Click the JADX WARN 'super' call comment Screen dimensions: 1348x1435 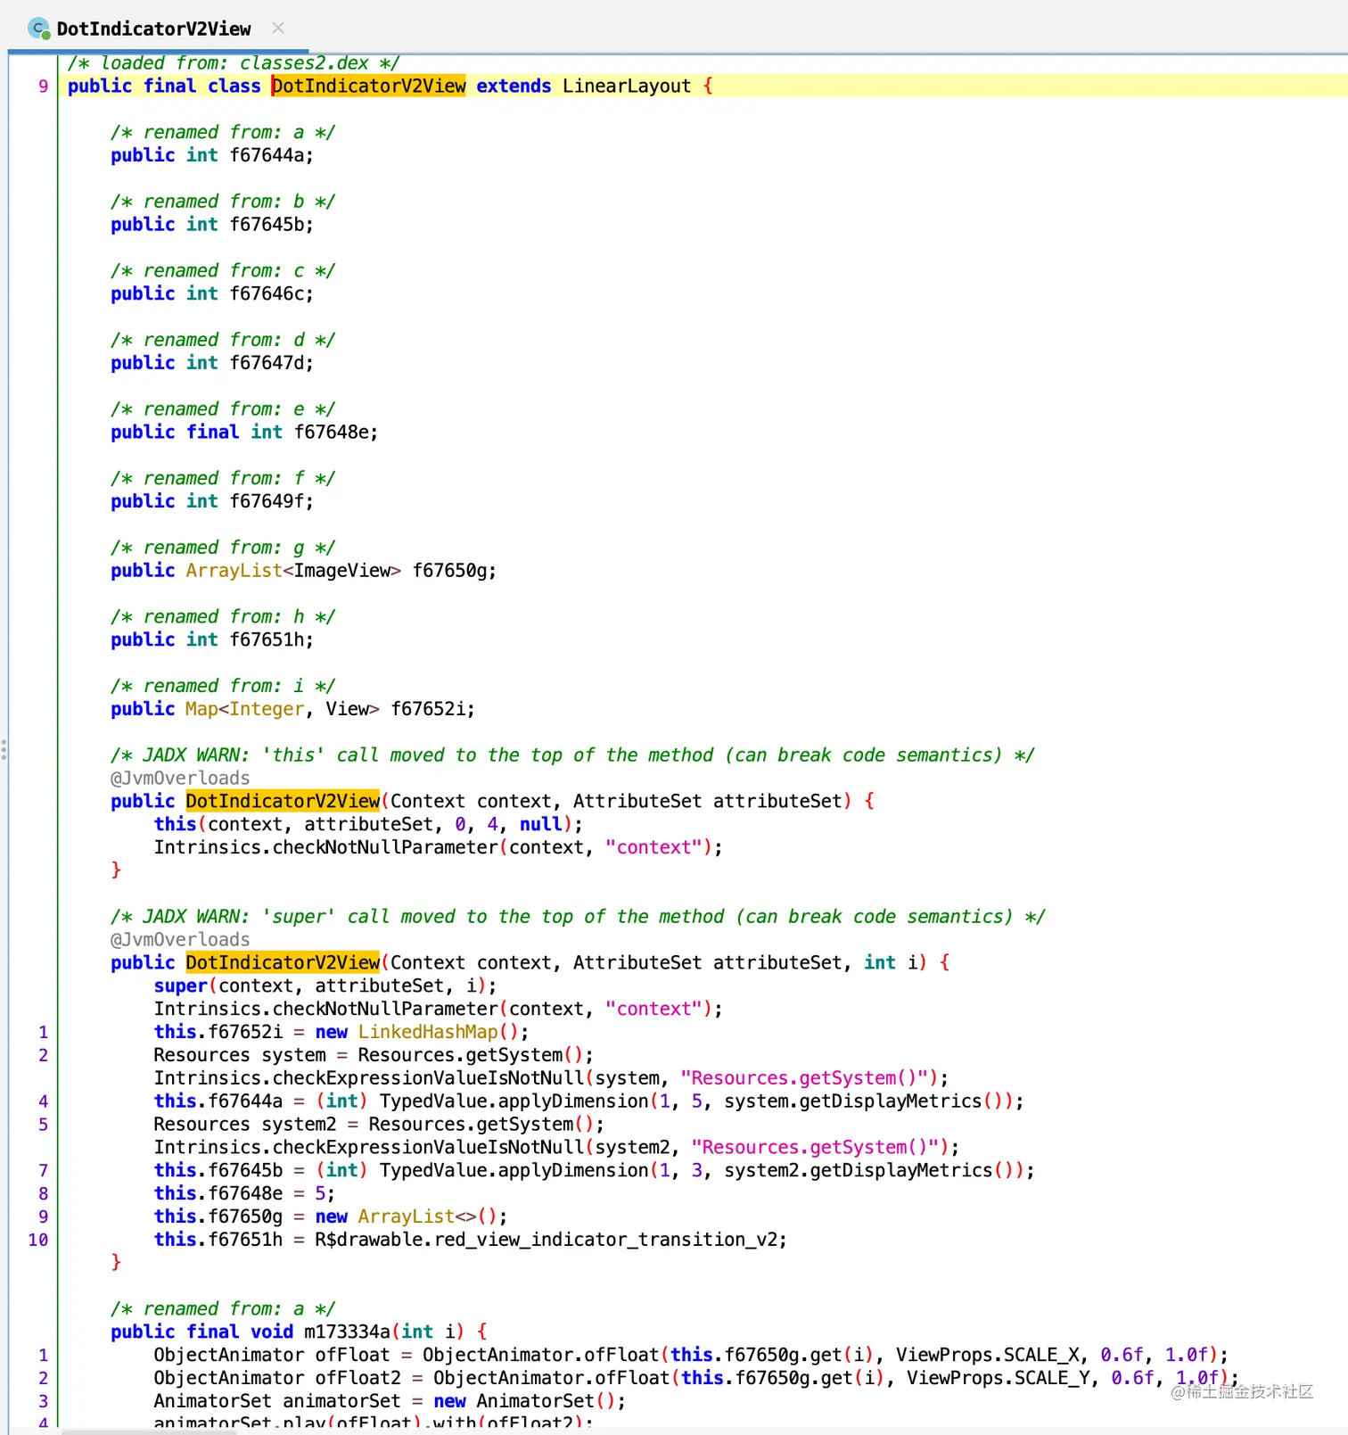(578, 916)
